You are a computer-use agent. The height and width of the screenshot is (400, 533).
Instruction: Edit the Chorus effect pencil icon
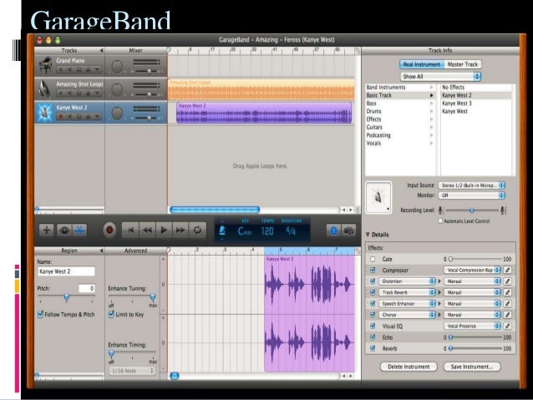point(507,315)
